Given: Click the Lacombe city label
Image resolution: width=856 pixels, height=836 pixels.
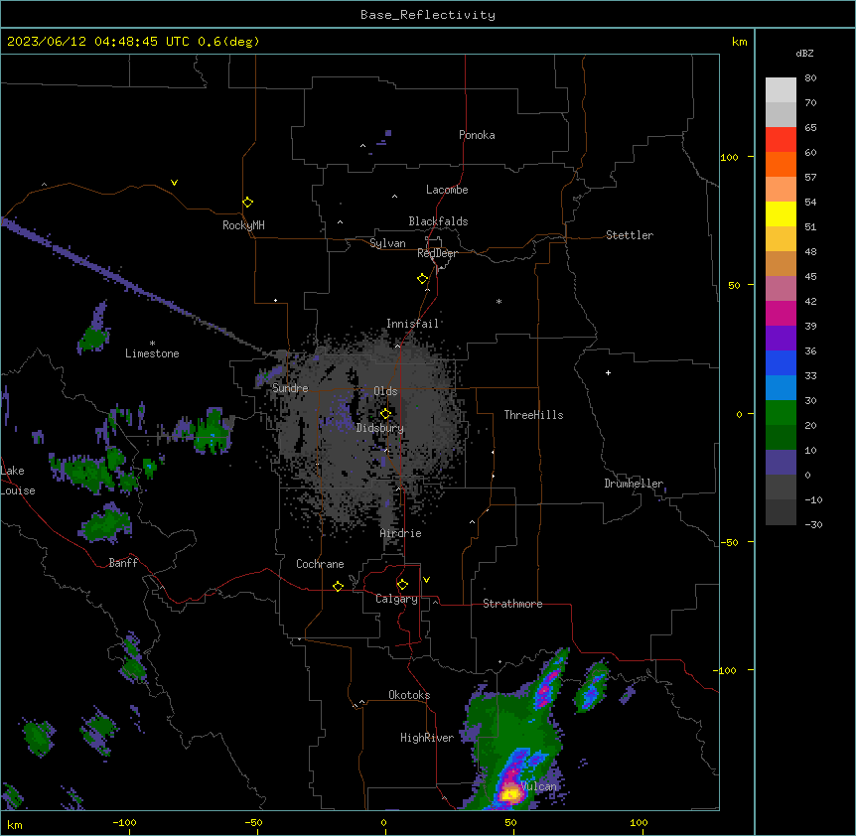Looking at the screenshot, I should coord(447,190).
